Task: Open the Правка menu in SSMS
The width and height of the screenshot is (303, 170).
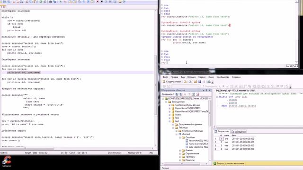Action: pos(174,77)
